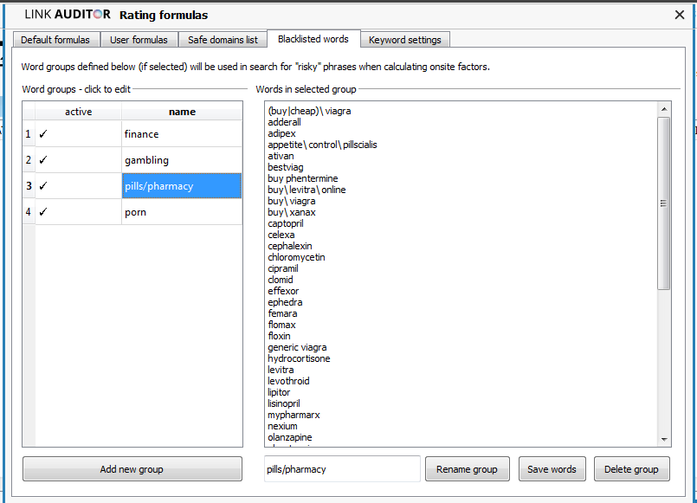The image size is (697, 503).
Task: Click the words list scrollbar thumb
Action: pos(664,203)
